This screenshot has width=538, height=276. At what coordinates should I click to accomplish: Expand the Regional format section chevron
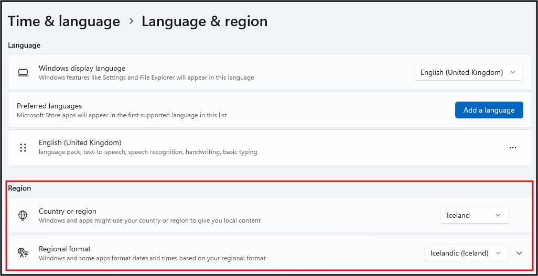point(519,253)
